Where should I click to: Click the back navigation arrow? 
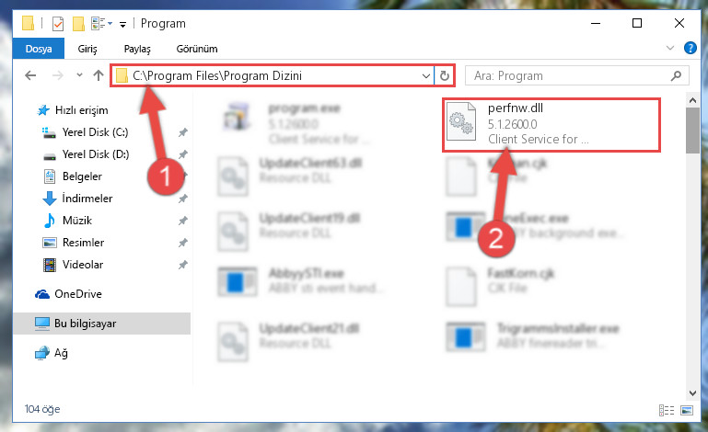[x=30, y=75]
